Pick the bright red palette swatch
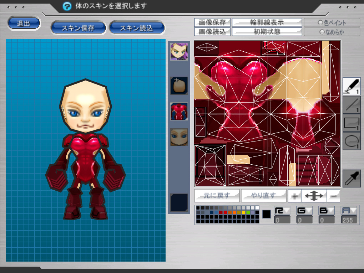The image size is (364, 273). 226,212
